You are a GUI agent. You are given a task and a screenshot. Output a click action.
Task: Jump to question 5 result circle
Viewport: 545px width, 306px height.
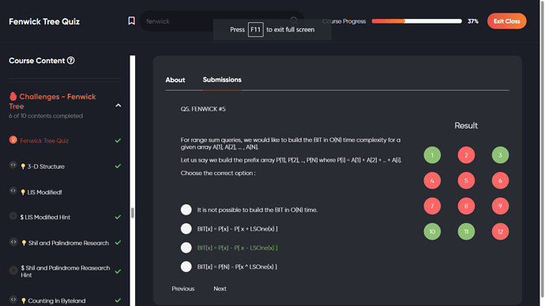(x=466, y=181)
